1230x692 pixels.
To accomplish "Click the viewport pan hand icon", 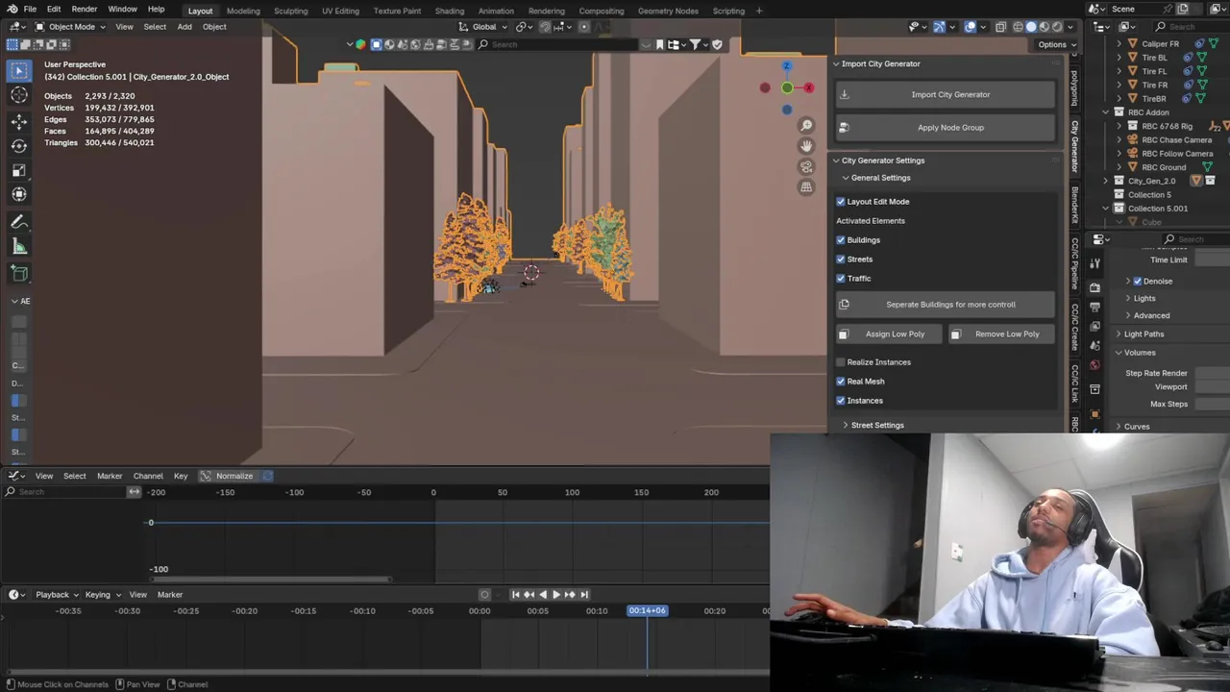I will pyautogui.click(x=806, y=145).
